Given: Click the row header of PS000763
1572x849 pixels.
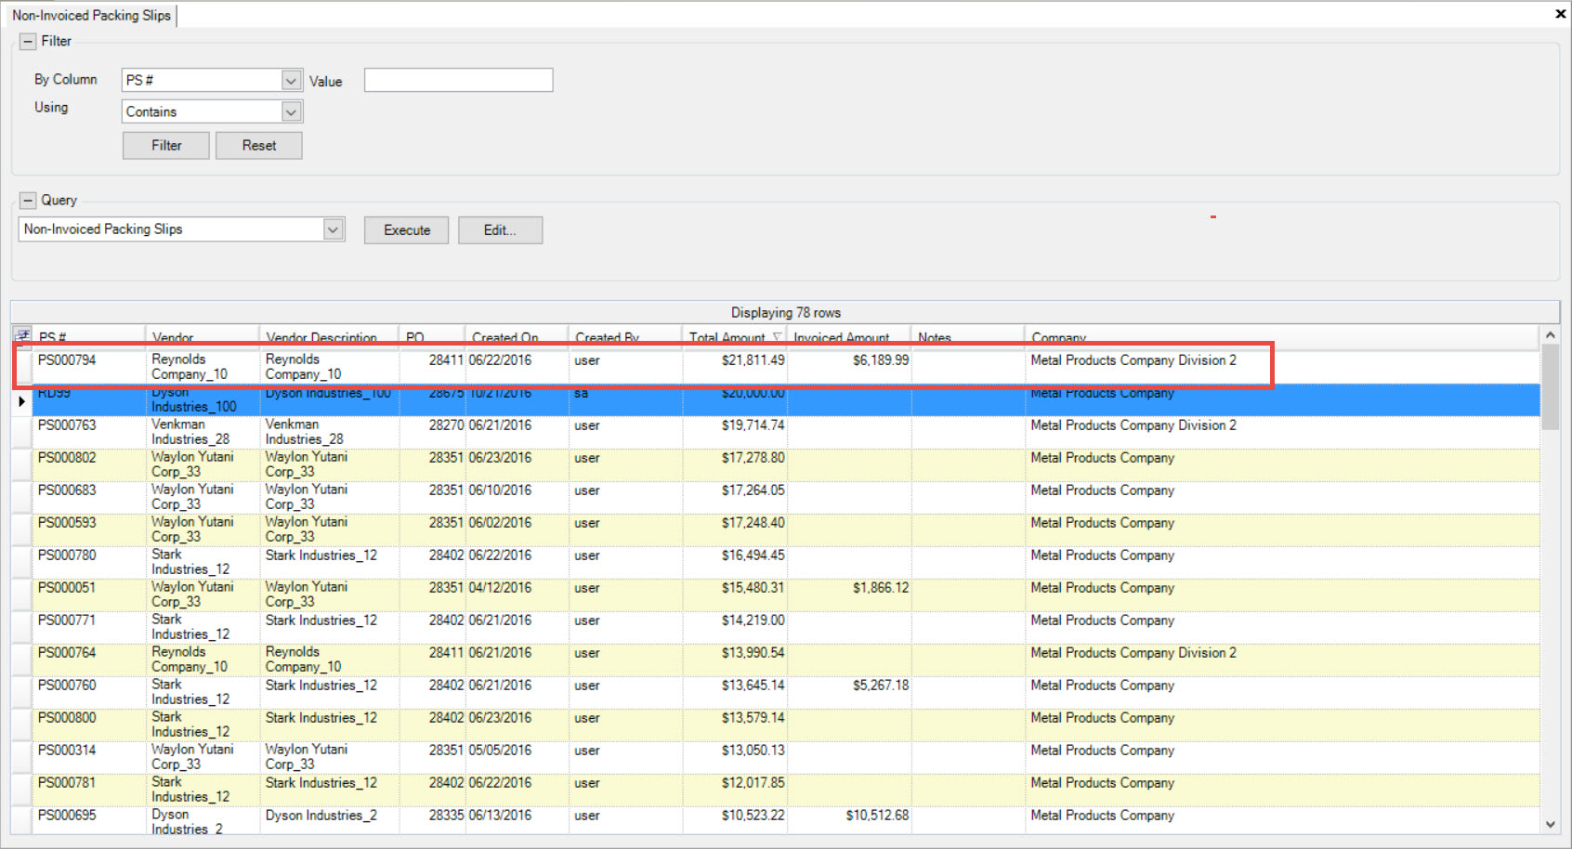Looking at the screenshot, I should (x=21, y=433).
